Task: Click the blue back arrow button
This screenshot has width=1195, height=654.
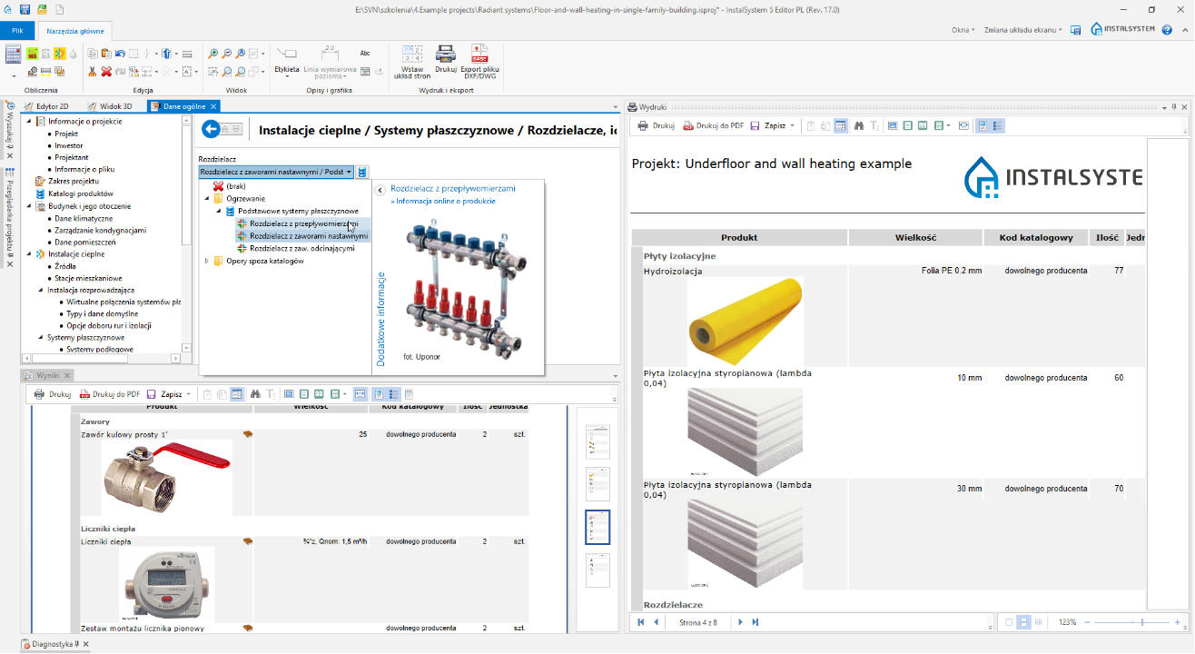Action: tap(211, 130)
